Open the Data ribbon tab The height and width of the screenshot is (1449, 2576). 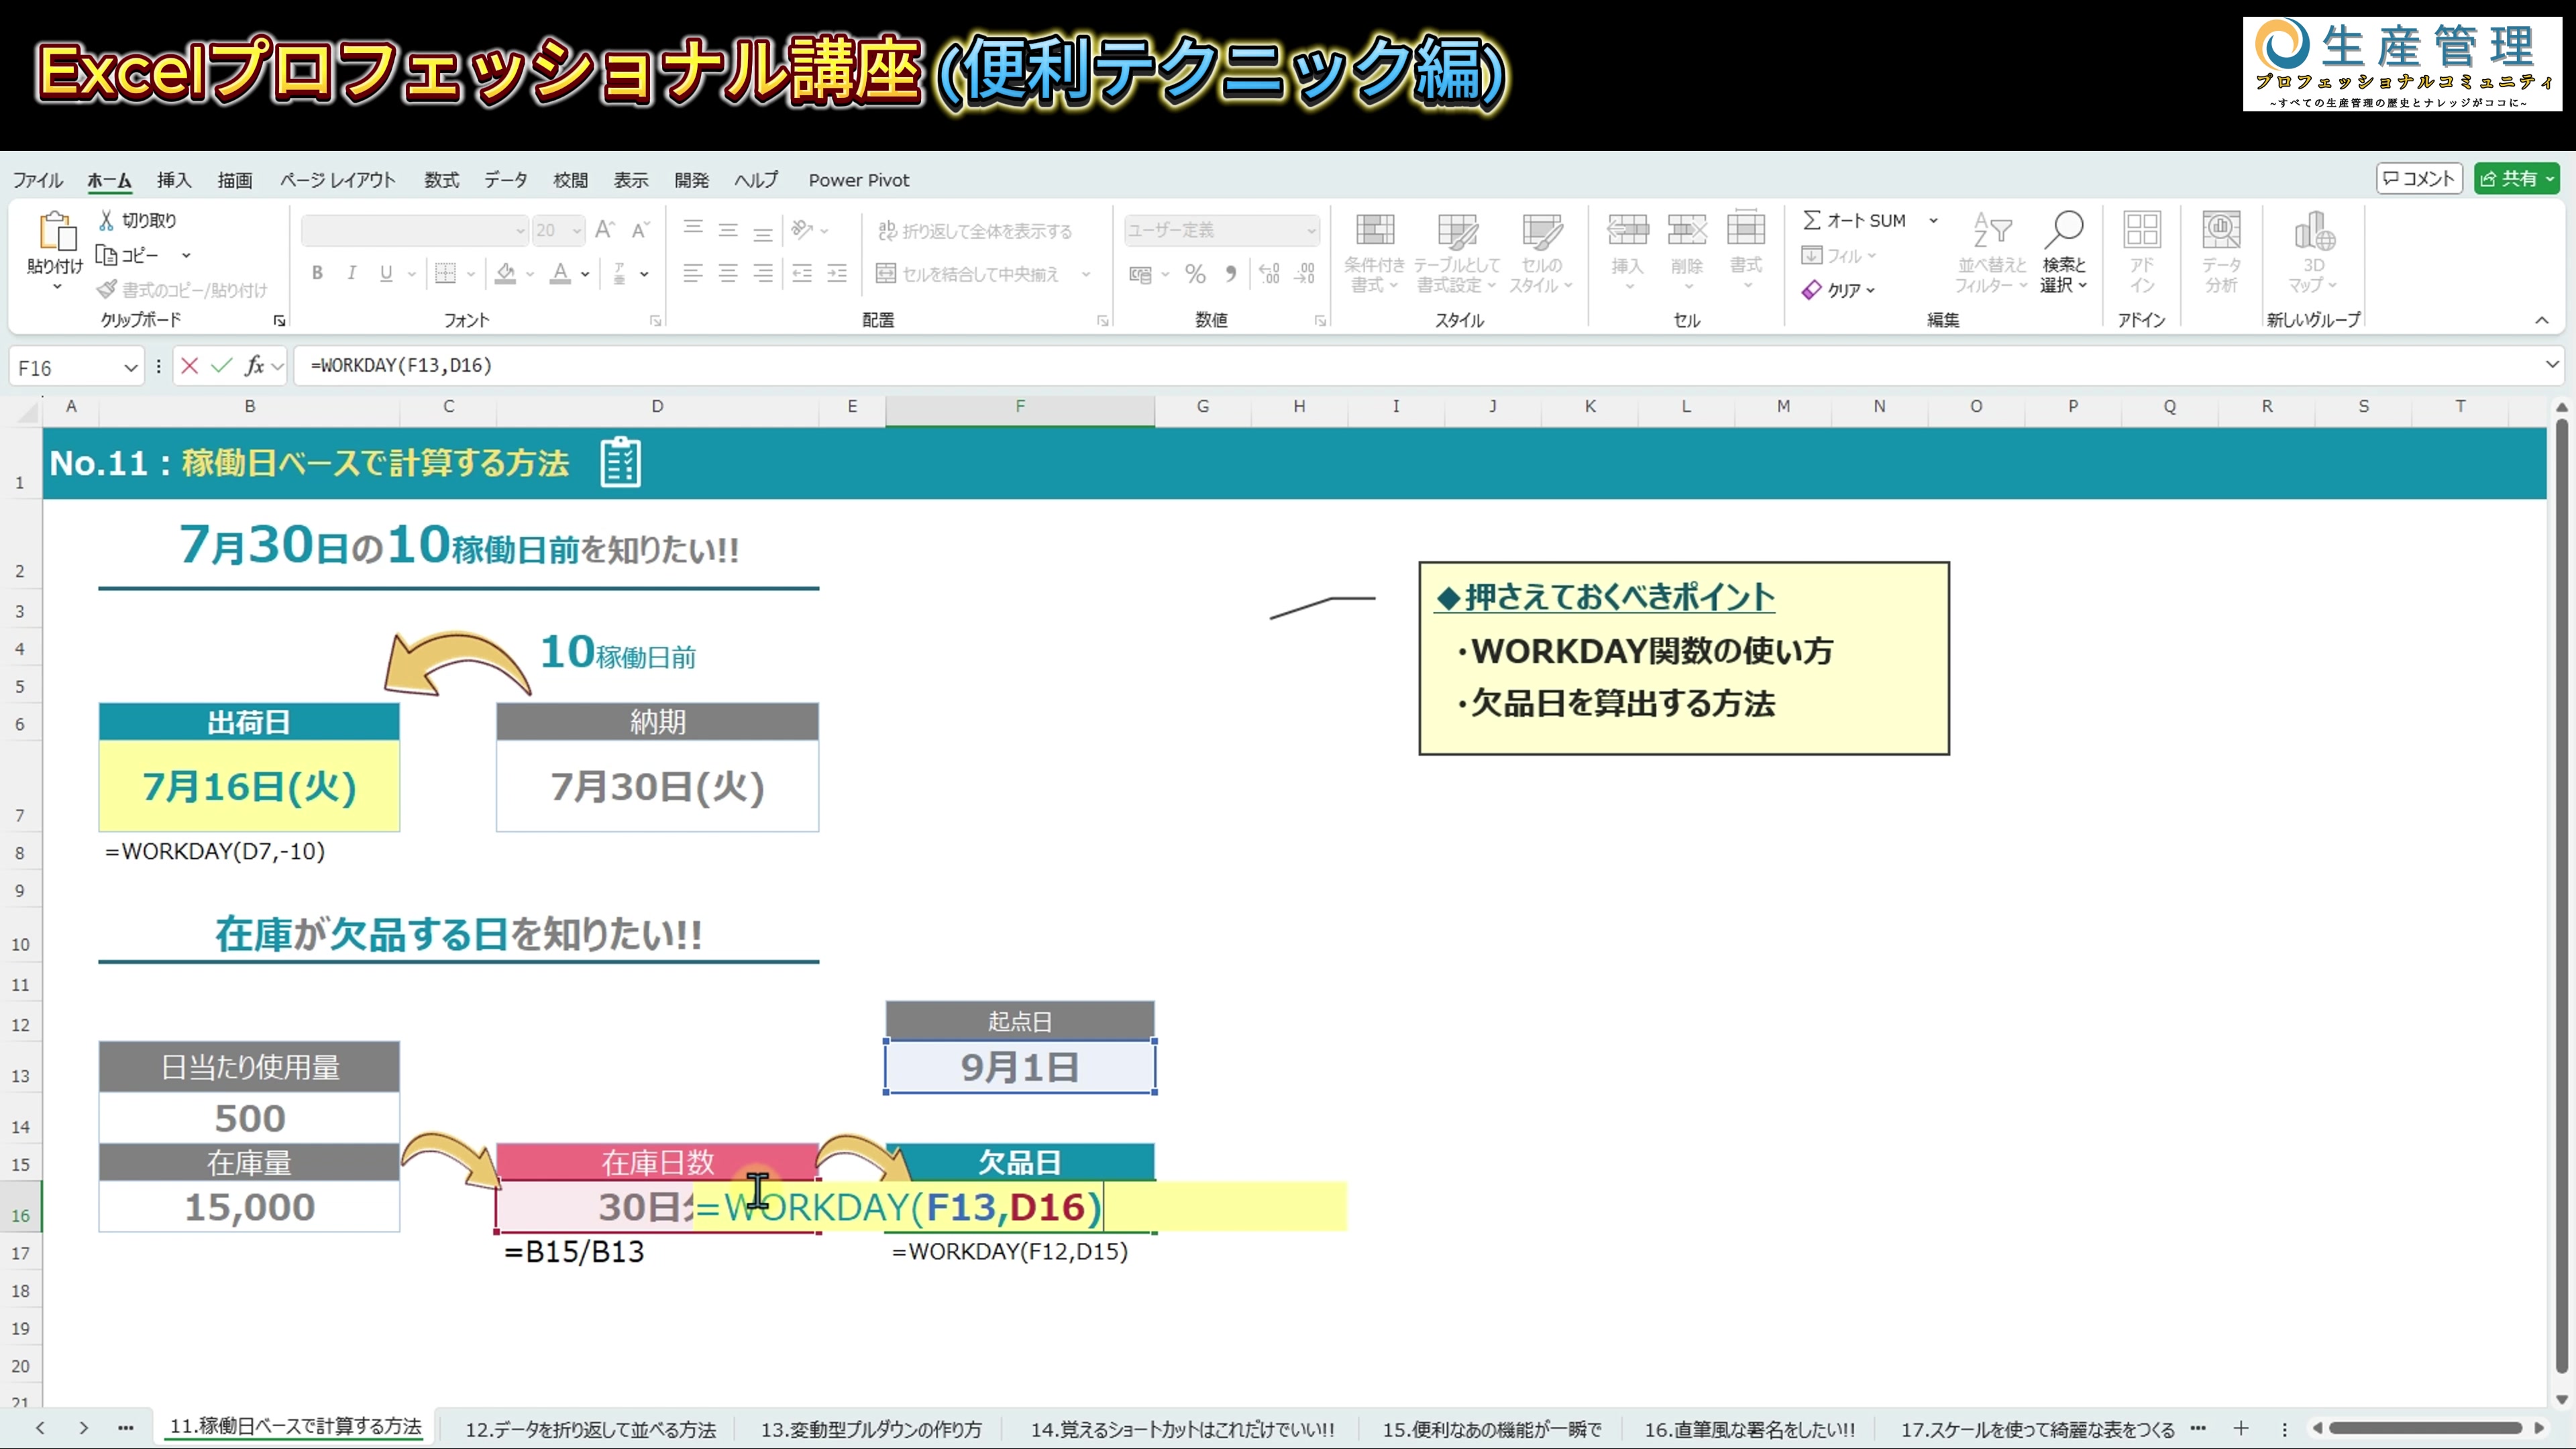click(506, 180)
